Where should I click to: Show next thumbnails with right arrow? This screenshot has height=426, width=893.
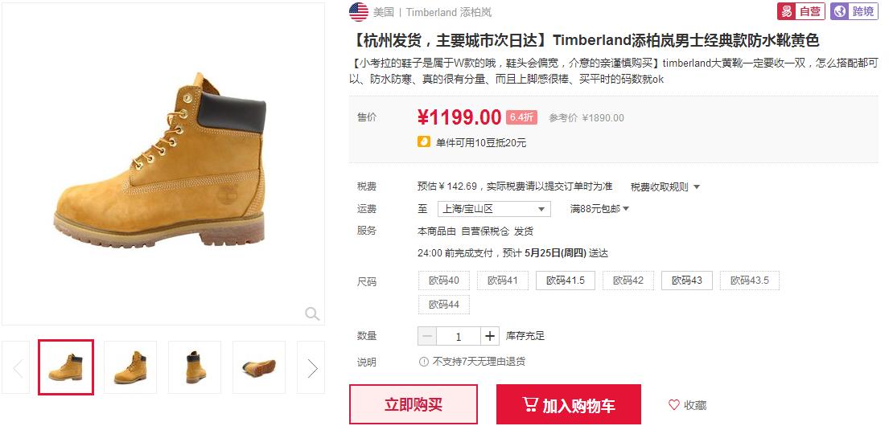tap(311, 367)
